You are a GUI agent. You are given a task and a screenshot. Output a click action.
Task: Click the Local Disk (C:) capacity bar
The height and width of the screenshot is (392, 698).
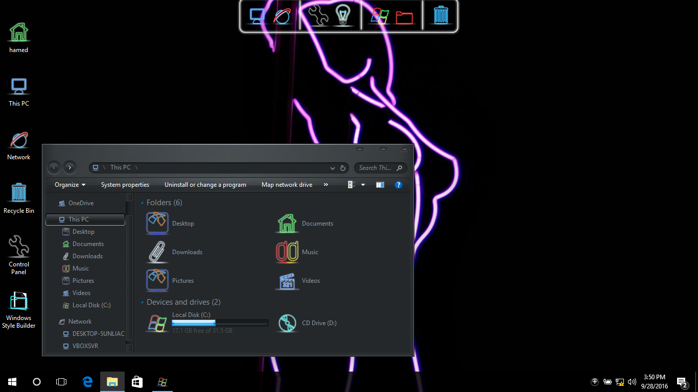click(x=220, y=323)
